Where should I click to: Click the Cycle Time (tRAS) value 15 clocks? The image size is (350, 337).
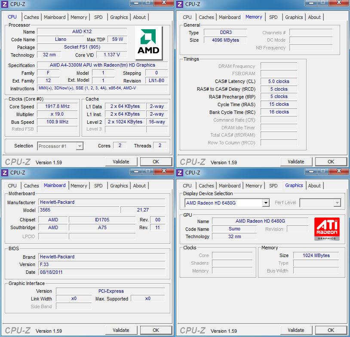coord(279,104)
